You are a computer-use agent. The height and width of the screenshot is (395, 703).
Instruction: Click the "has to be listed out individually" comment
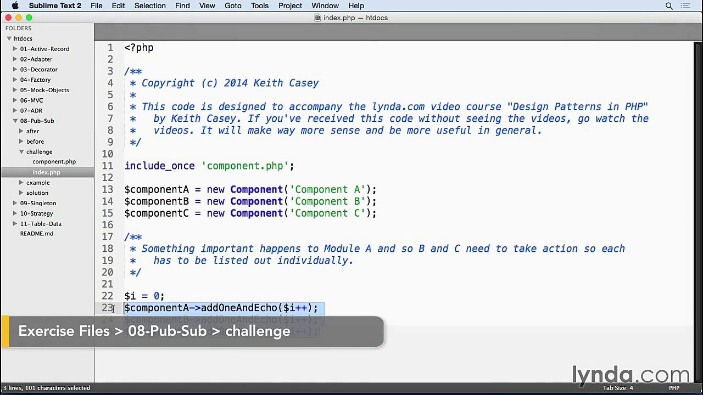point(253,261)
